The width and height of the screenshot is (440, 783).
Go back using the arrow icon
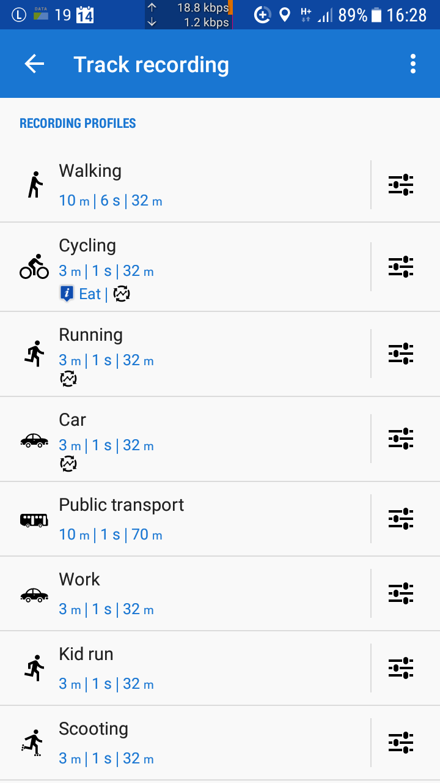click(x=34, y=64)
